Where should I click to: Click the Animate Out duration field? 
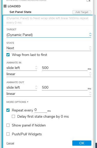(x=65, y=87)
